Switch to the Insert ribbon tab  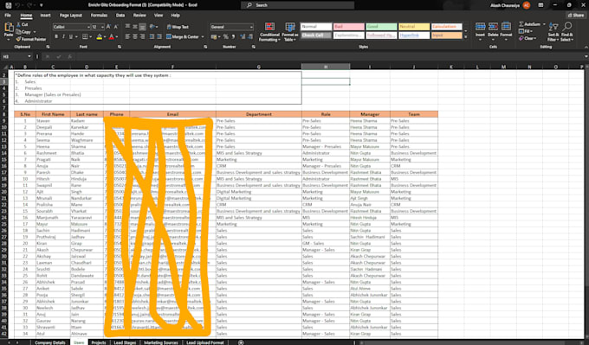click(x=45, y=16)
